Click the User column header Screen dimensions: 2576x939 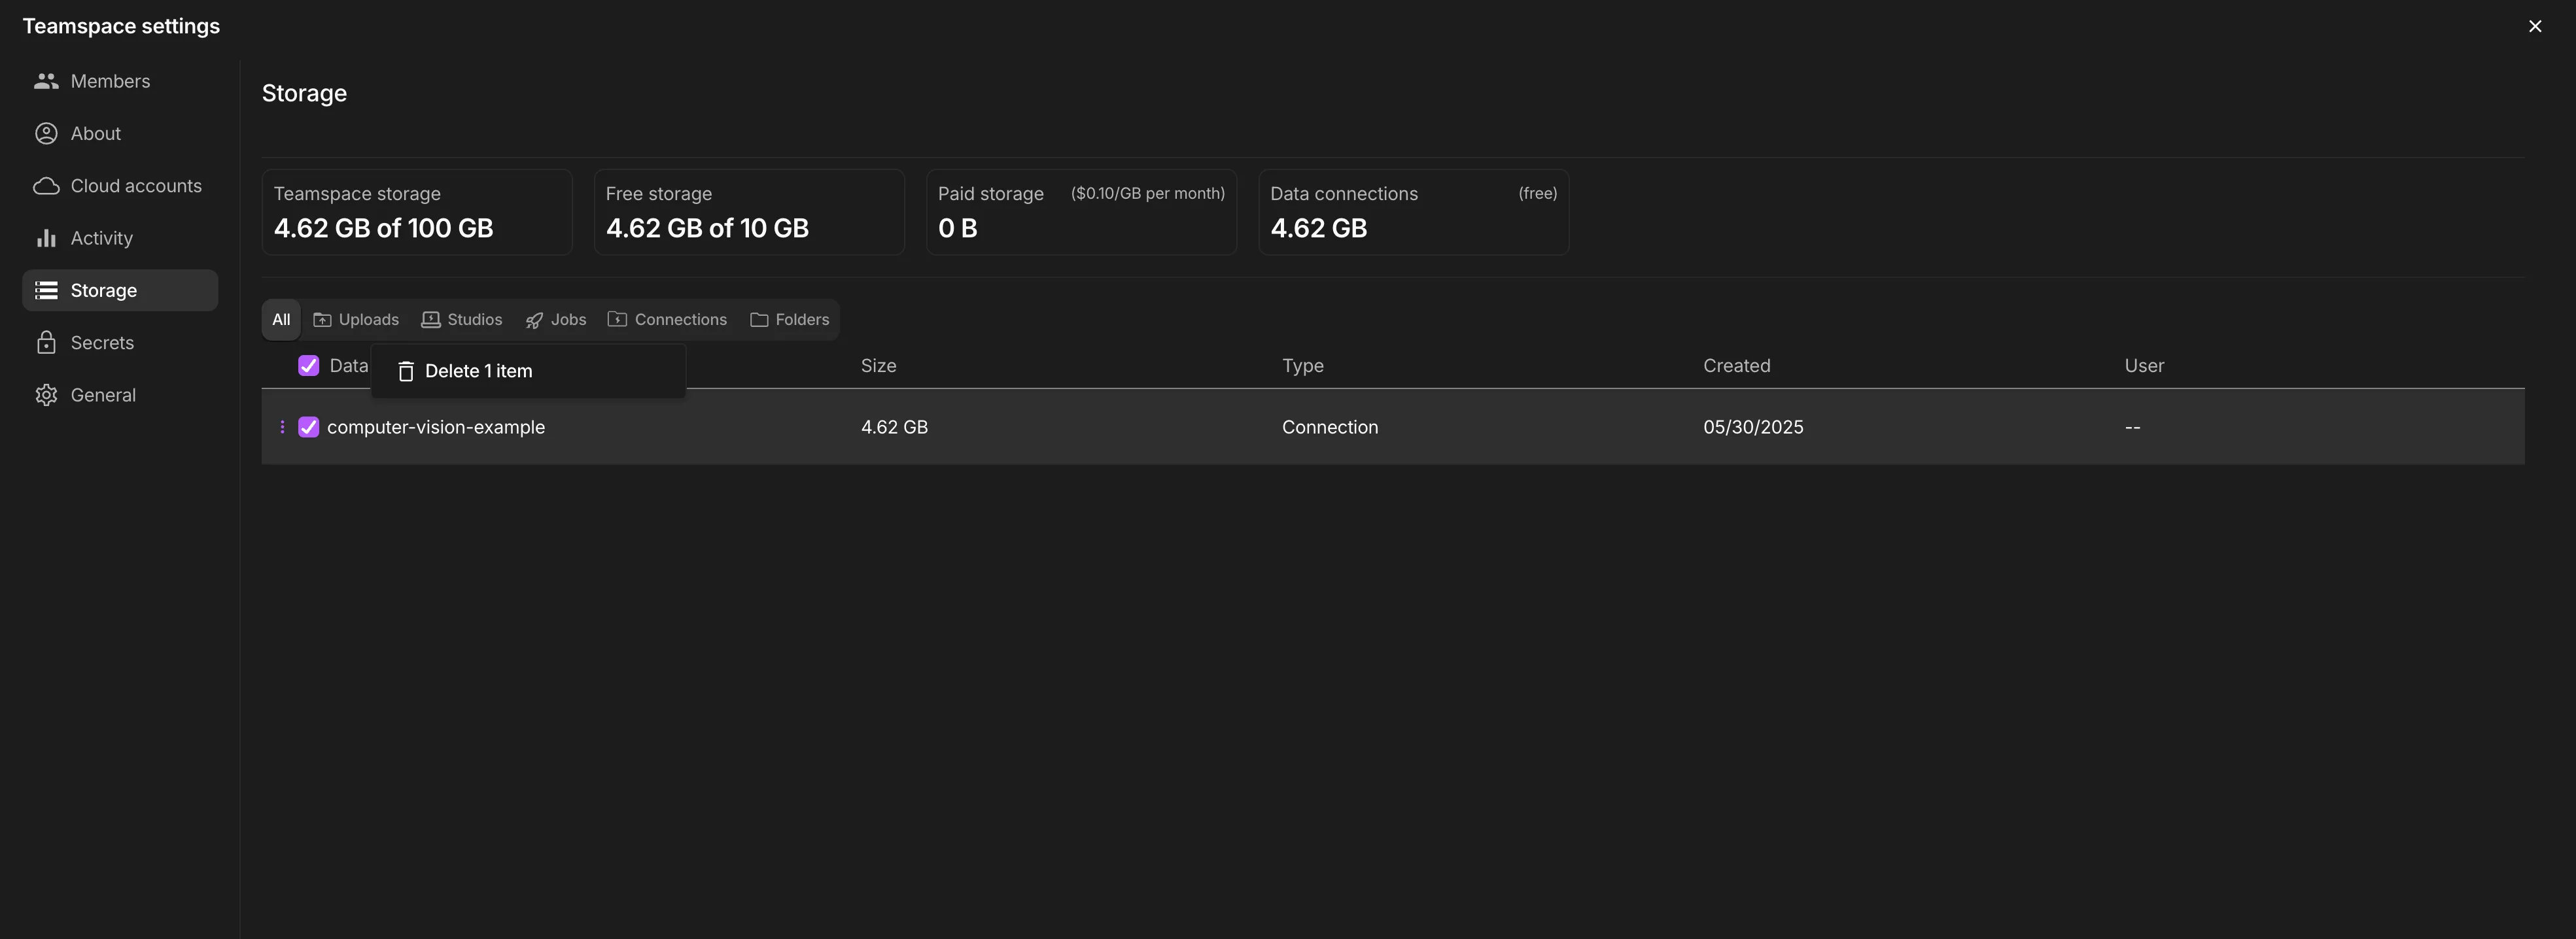click(x=2144, y=366)
